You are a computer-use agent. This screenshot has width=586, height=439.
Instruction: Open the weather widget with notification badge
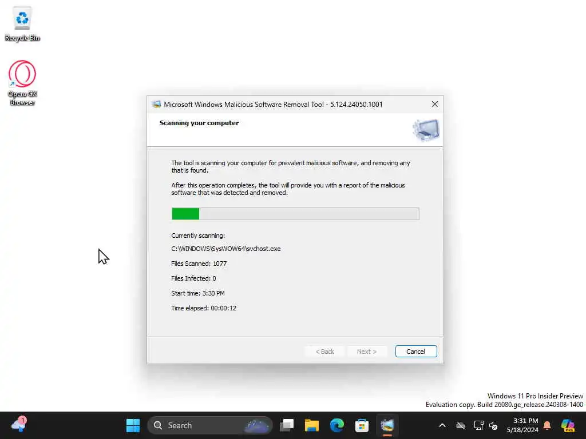[19, 425]
